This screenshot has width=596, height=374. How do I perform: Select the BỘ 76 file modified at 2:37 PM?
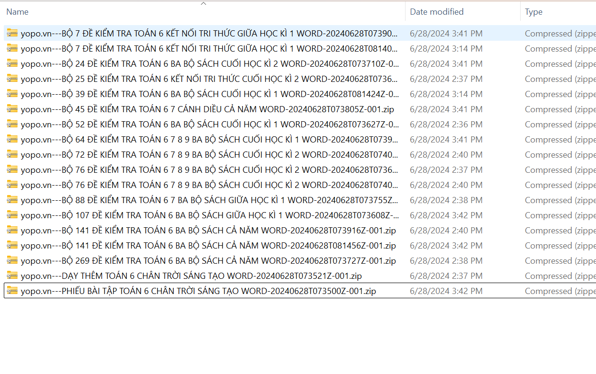tap(208, 170)
